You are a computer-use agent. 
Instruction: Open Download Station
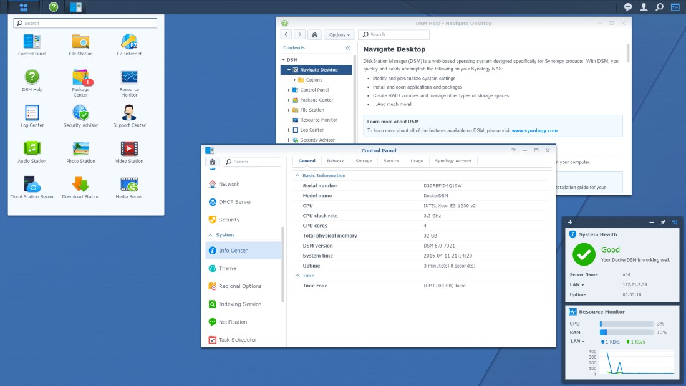coord(80,188)
